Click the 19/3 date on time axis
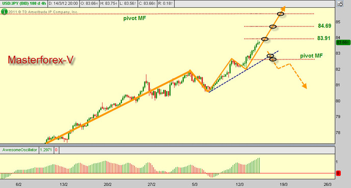Viewport: 351px width, 188px height. click(283, 184)
